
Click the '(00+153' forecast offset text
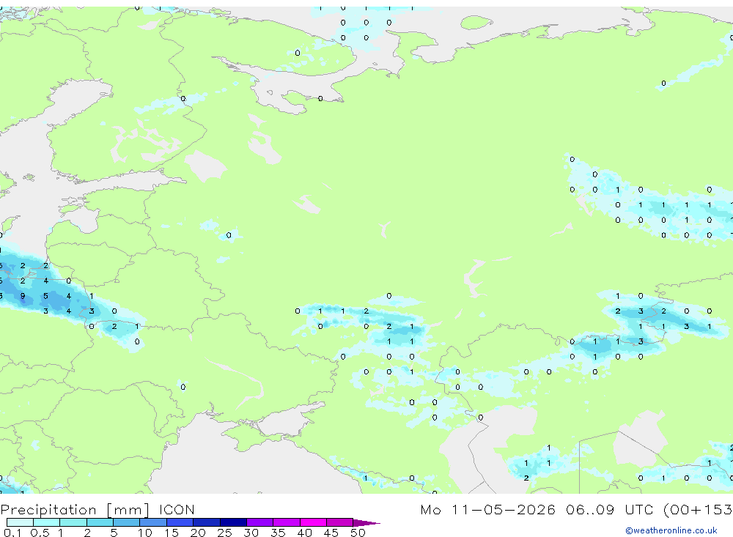click(x=698, y=509)
